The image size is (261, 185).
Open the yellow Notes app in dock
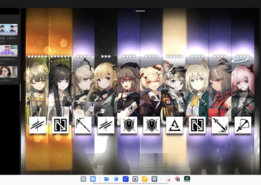pyautogui.click(x=145, y=179)
